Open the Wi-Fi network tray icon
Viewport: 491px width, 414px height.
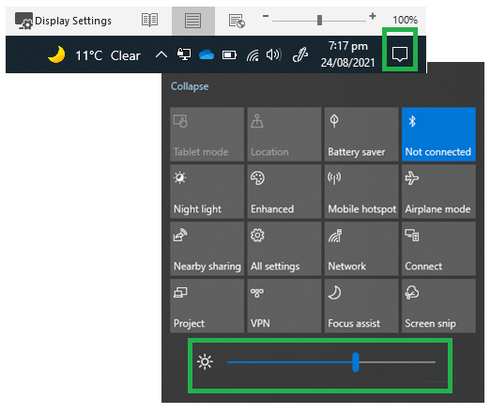coord(253,55)
